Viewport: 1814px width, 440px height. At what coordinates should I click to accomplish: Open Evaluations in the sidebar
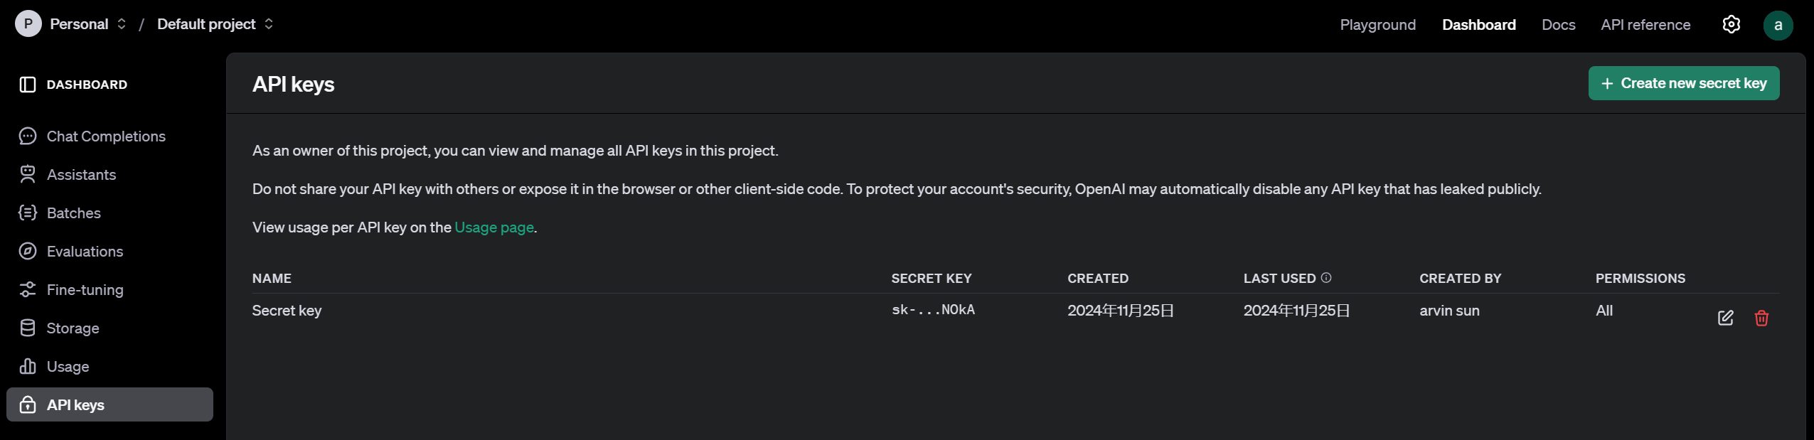(85, 252)
